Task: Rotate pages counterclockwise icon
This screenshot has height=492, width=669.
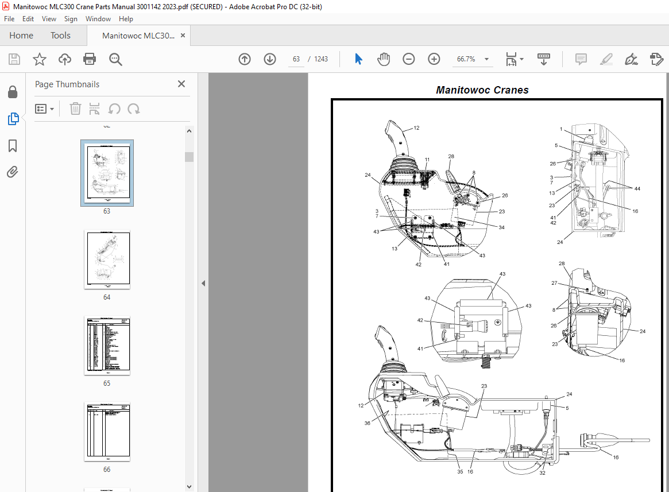Action: [x=114, y=109]
